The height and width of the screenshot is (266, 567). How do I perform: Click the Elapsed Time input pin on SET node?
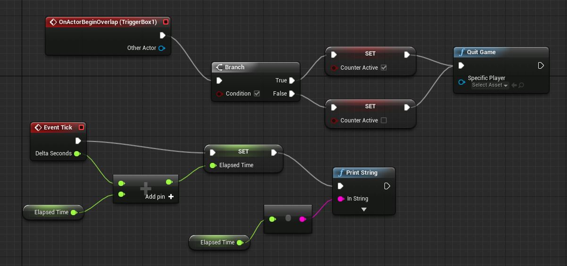coord(213,165)
